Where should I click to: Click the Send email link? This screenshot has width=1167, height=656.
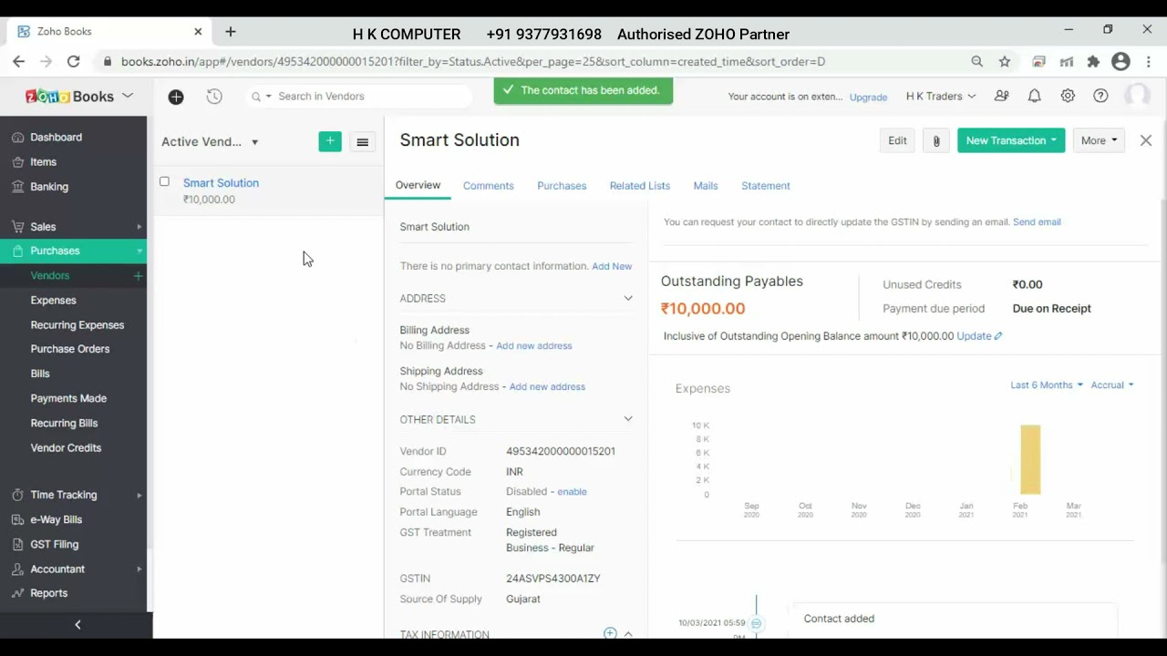pos(1037,222)
